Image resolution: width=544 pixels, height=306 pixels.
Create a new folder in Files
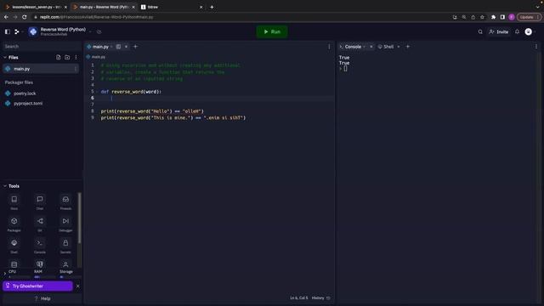coord(67,57)
